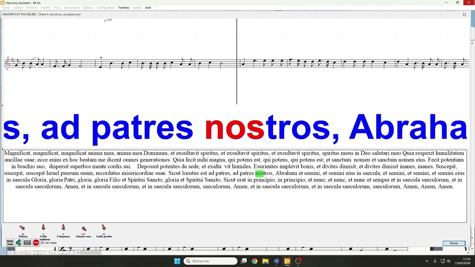Click the maximize box of karaoke window
475x267 pixels.
click(464, 14)
